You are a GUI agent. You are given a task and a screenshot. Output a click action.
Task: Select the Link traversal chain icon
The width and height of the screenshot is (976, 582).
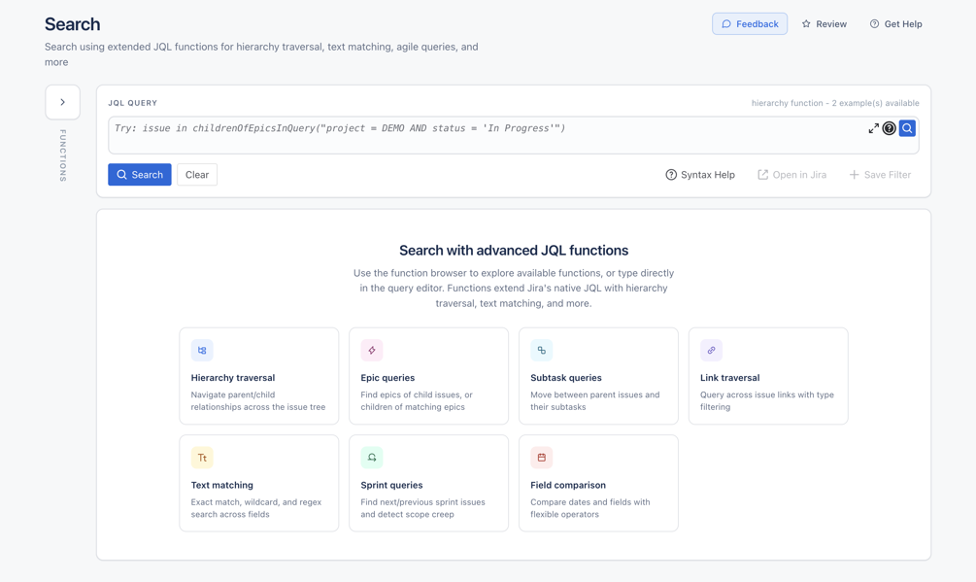coord(711,351)
